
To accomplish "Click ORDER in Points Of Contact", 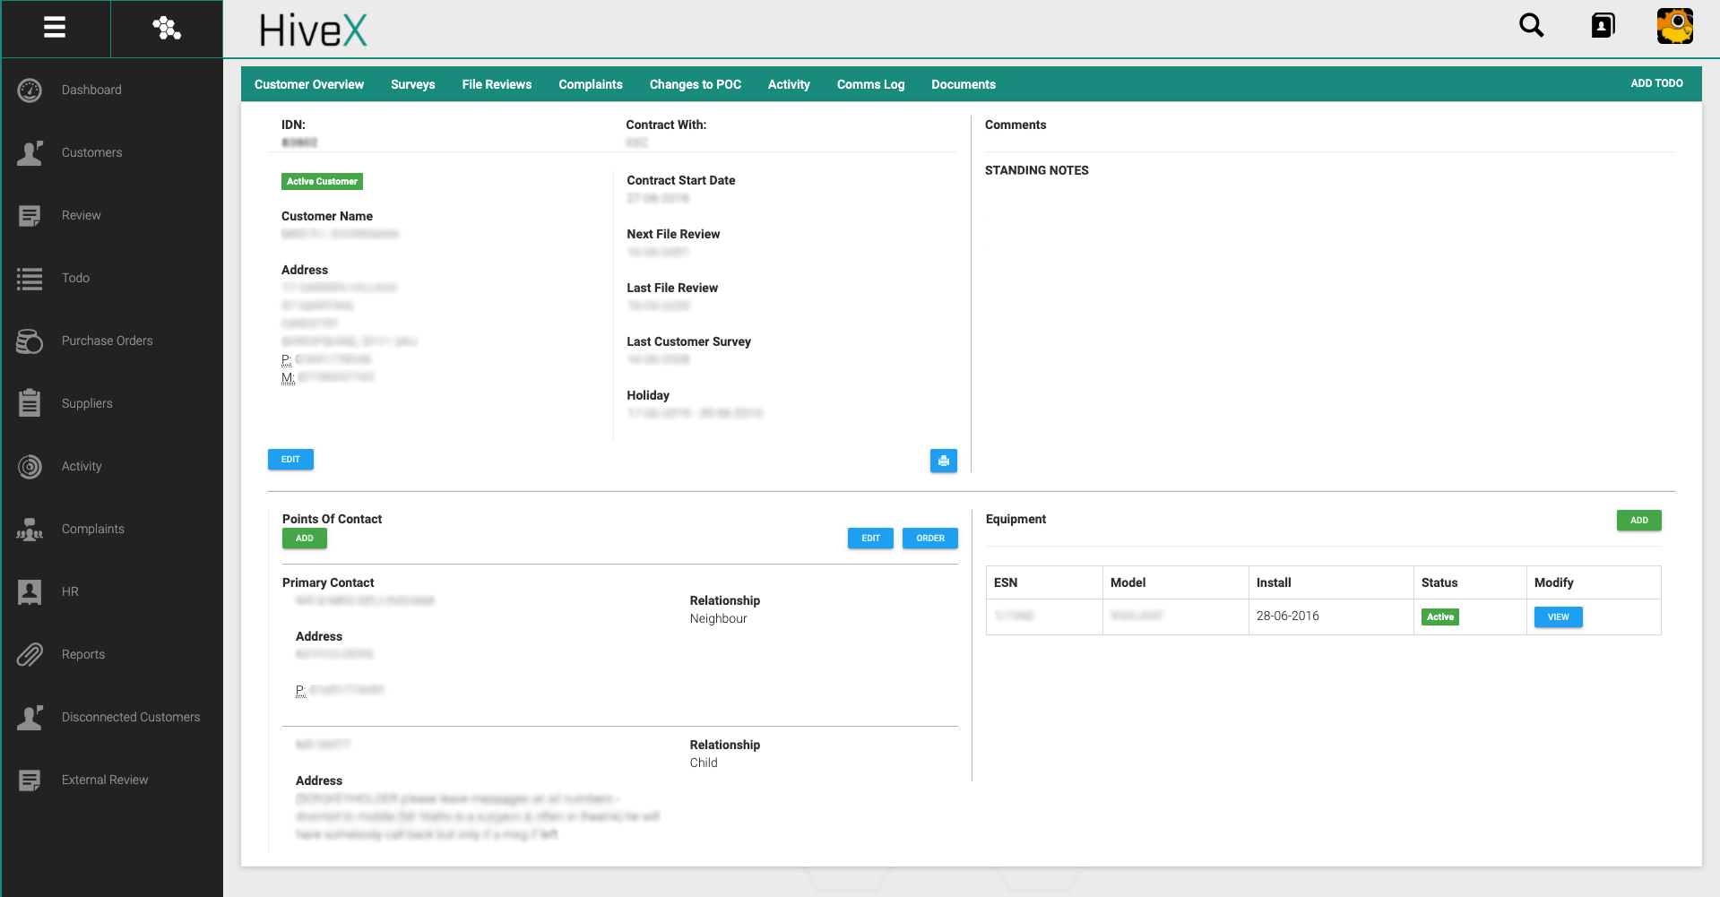I will (x=929, y=539).
